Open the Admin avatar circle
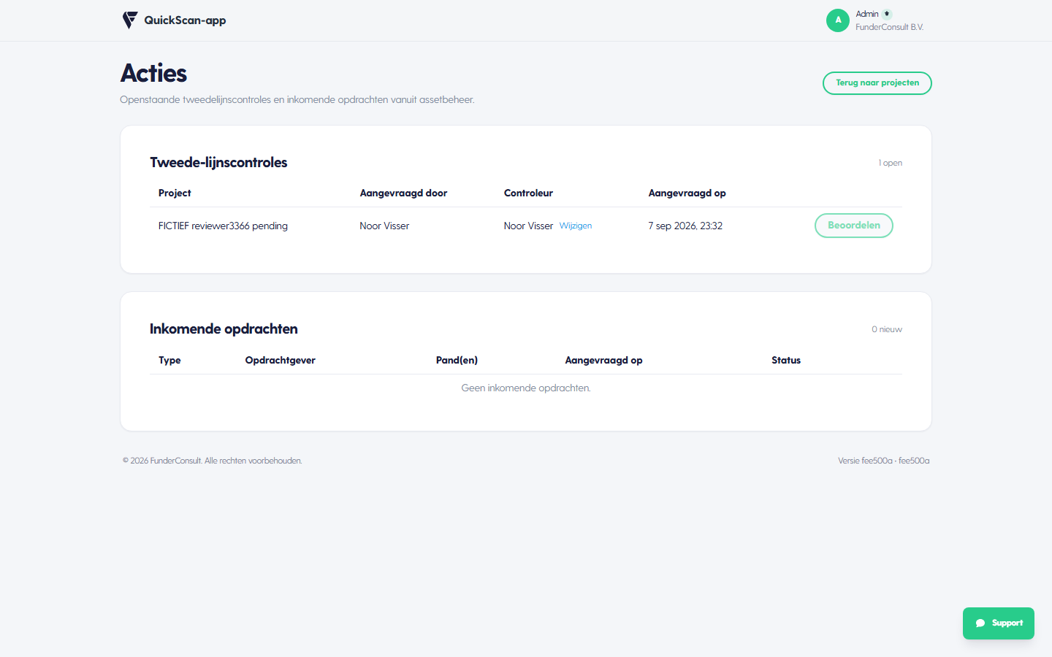This screenshot has height=657, width=1052. point(838,20)
